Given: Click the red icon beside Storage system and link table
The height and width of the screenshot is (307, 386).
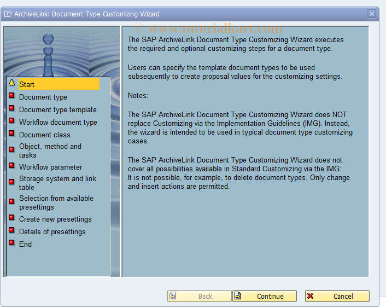Looking at the screenshot, I should (11, 182).
